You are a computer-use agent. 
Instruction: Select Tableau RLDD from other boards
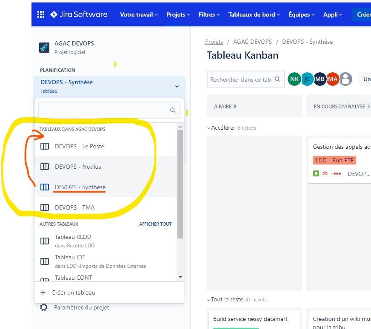click(x=106, y=241)
